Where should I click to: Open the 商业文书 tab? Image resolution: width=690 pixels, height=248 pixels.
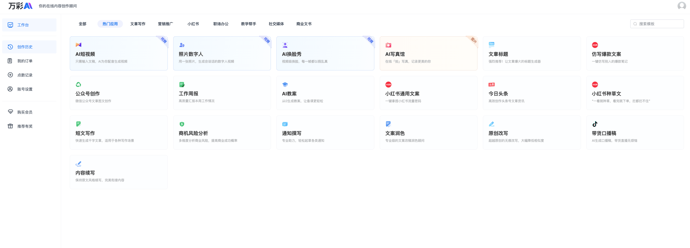[x=304, y=24]
